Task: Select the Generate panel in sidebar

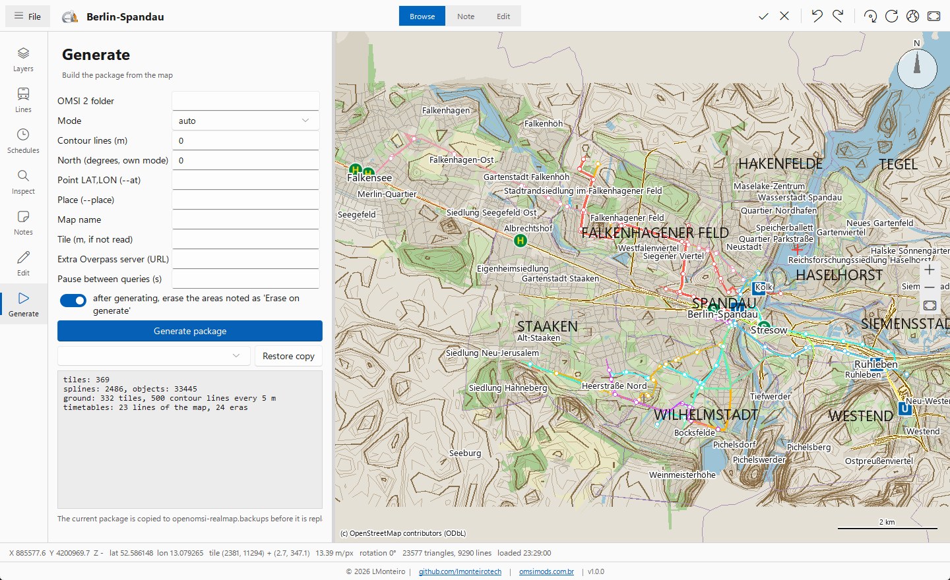Action: (x=23, y=304)
